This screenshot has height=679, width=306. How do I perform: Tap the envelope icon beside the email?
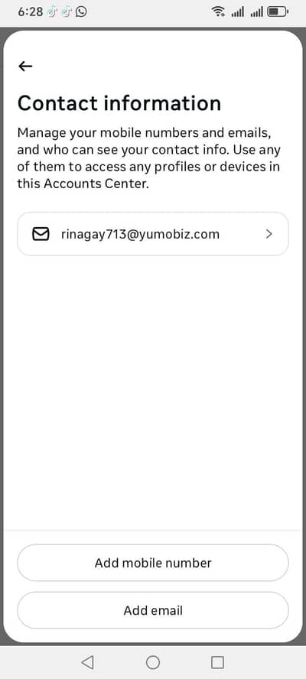click(x=41, y=234)
